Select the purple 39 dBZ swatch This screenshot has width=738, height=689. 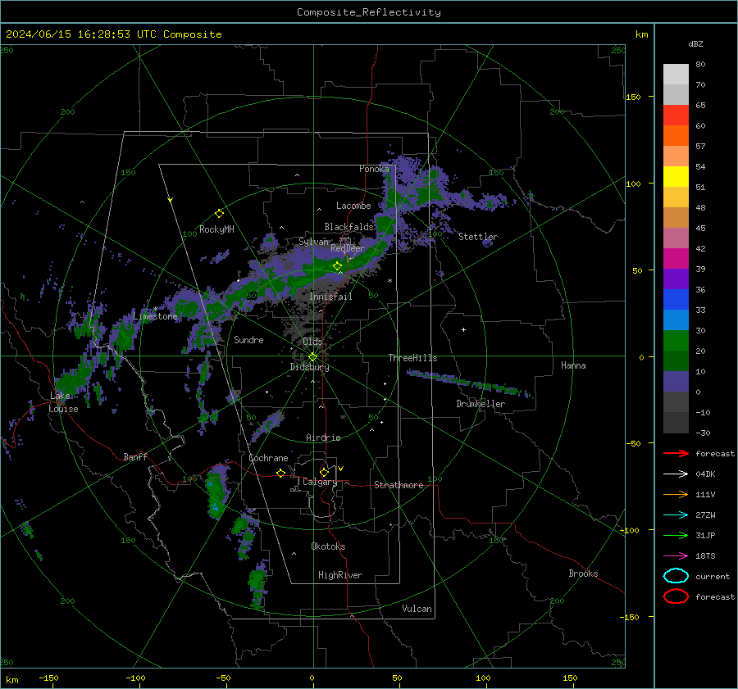pos(676,279)
